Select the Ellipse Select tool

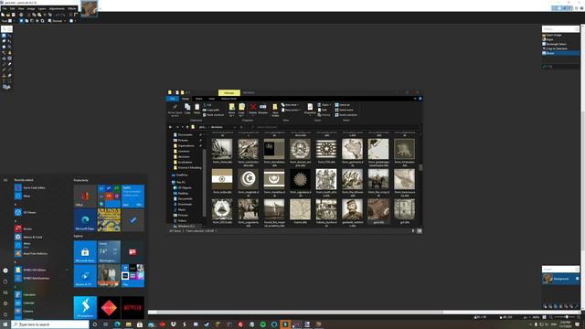[x=4, y=47]
